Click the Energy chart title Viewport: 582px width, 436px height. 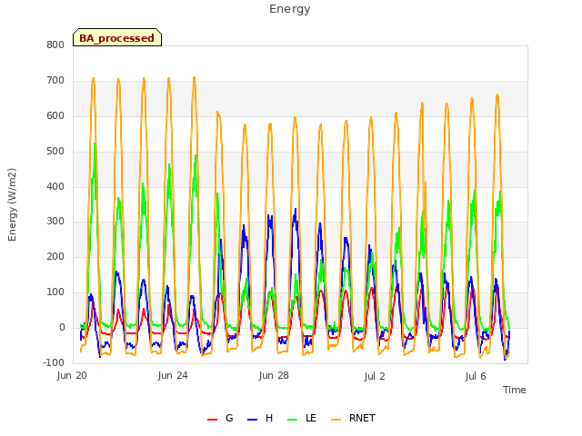pyautogui.click(x=290, y=9)
